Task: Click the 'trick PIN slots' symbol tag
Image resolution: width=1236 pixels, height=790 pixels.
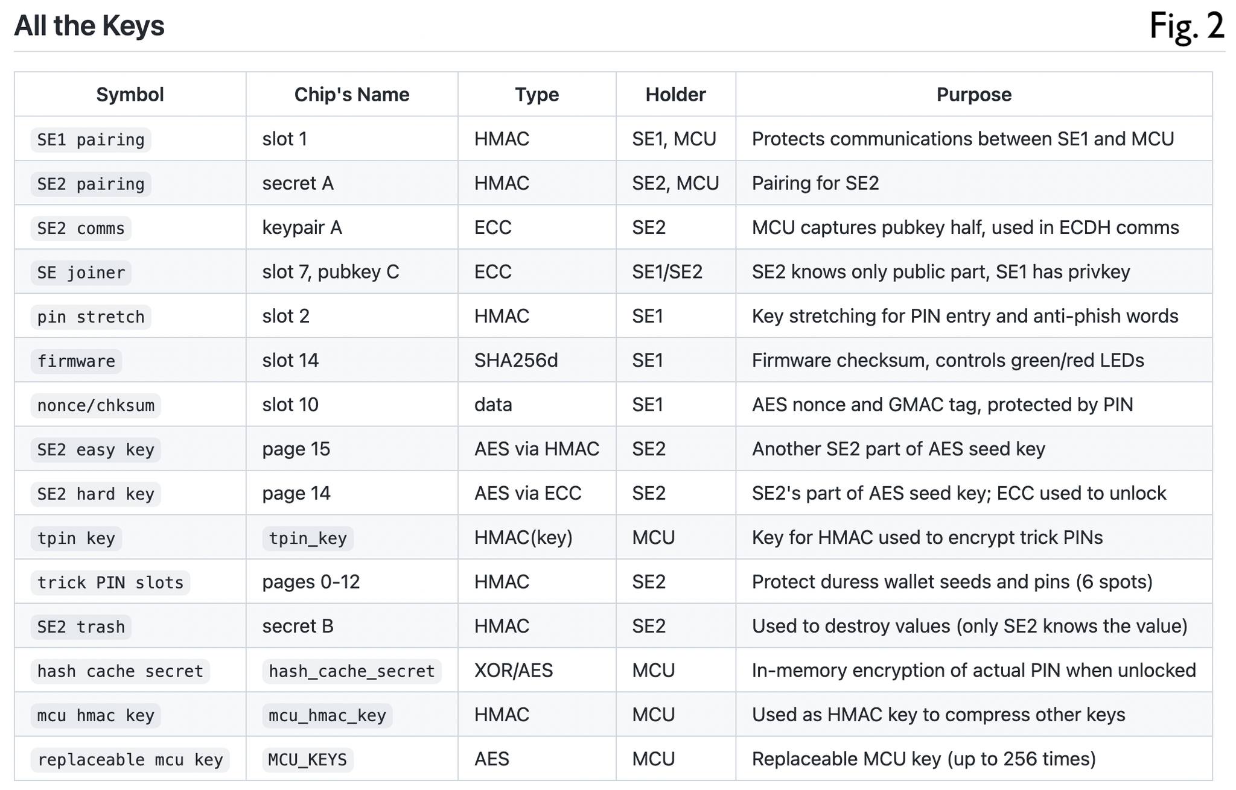Action: click(x=110, y=583)
